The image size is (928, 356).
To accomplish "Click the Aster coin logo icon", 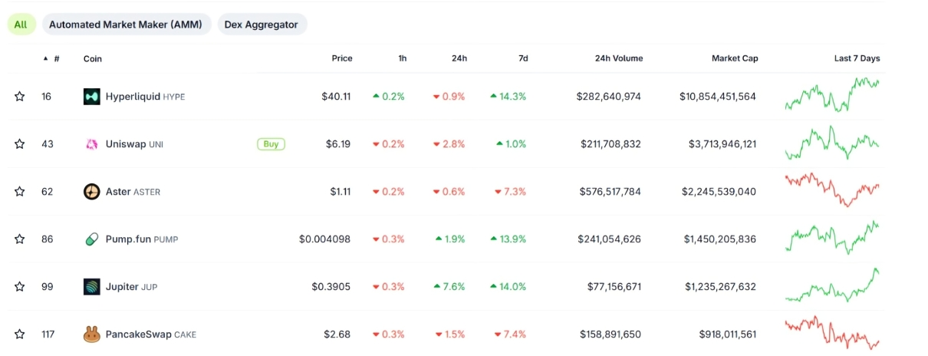I will point(91,192).
